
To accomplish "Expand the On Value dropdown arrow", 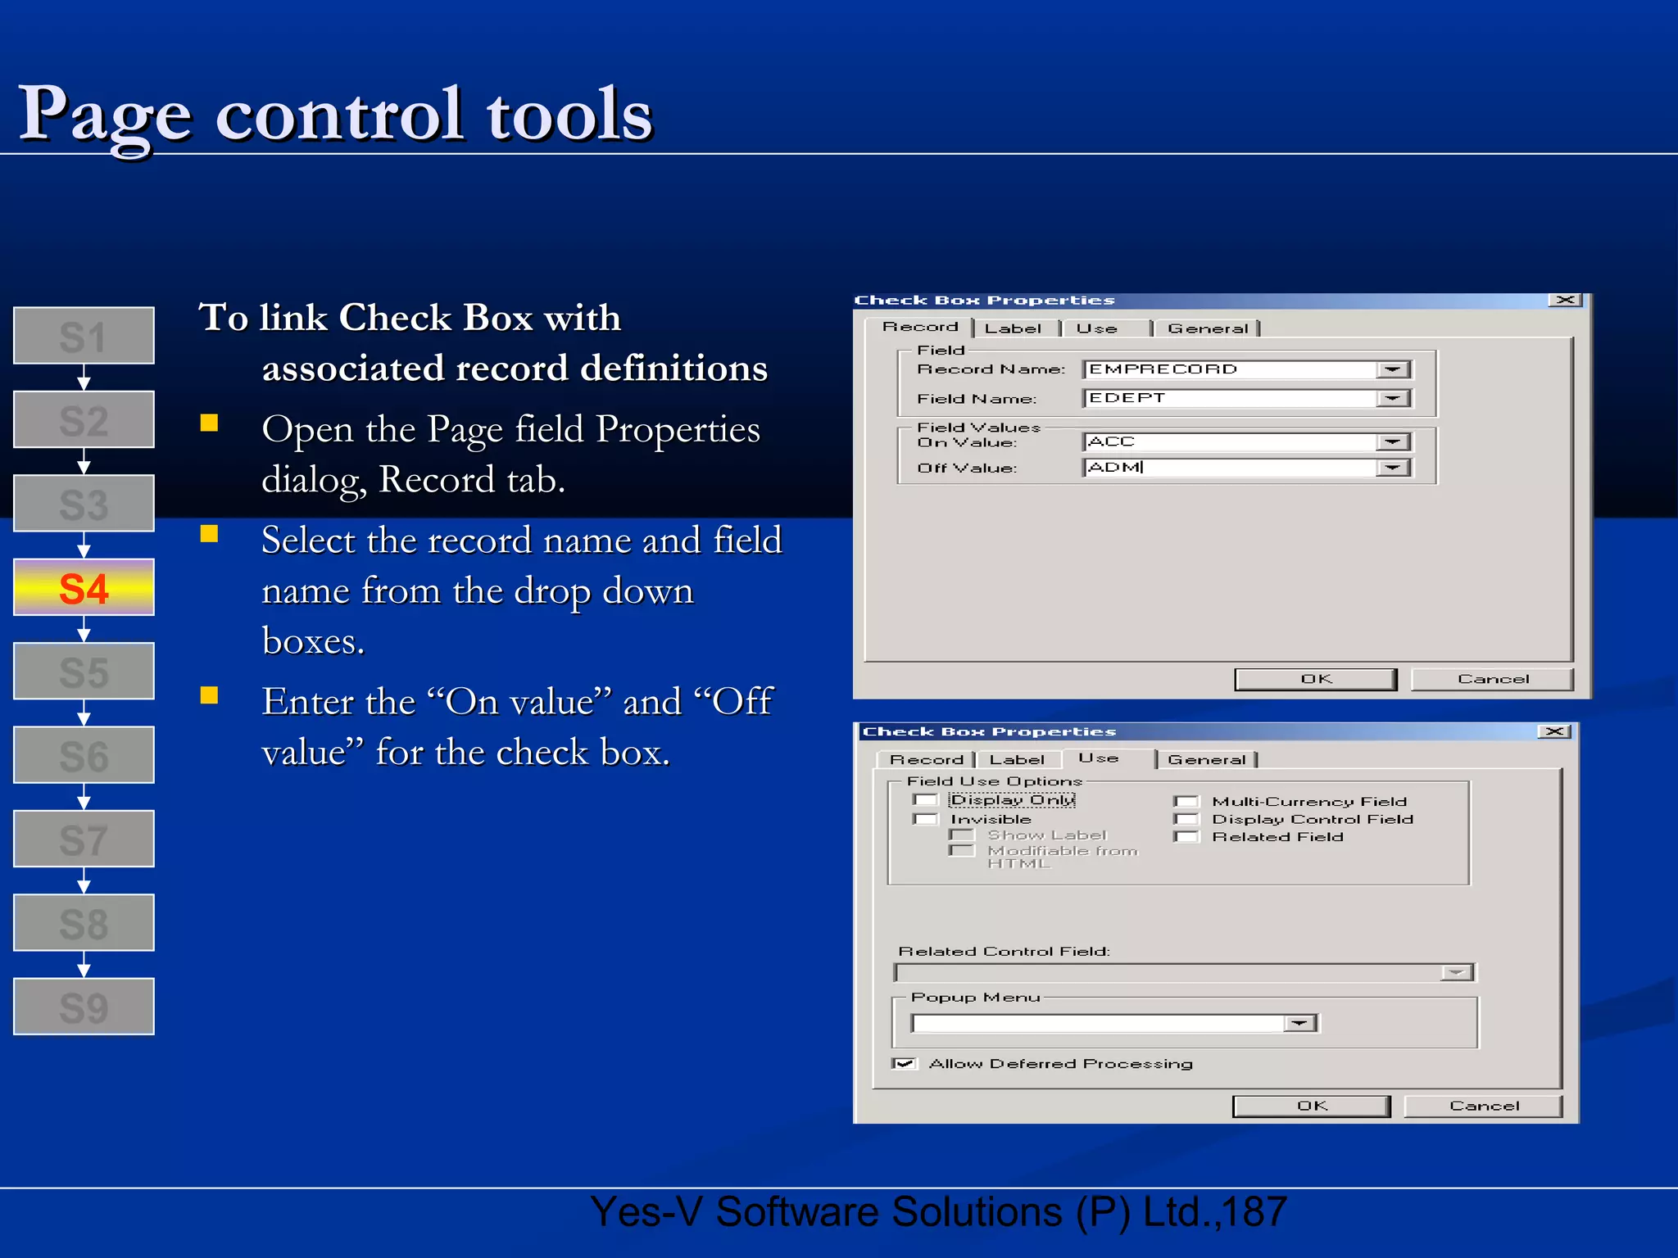I will click(x=1392, y=442).
